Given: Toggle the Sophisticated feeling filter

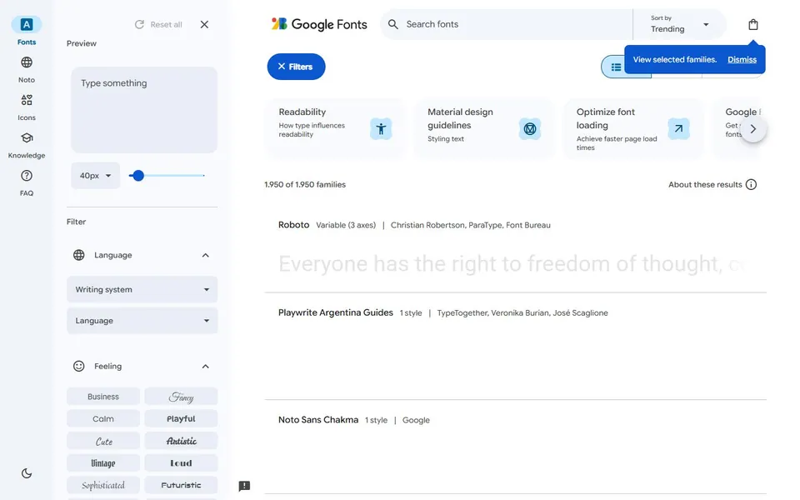Looking at the screenshot, I should click(103, 485).
